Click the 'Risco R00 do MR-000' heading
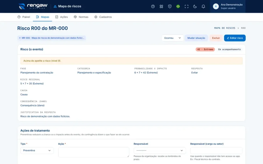This screenshot has width=263, height=164. pyautogui.click(x=42, y=28)
